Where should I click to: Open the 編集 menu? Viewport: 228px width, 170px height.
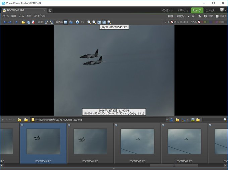click(x=14, y=16)
